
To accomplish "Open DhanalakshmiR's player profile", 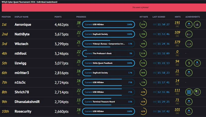I will (x=27, y=102).
